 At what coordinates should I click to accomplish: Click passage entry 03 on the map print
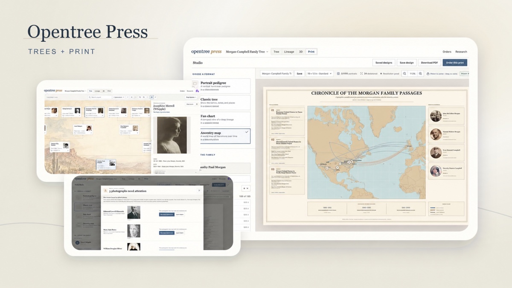[287, 180]
